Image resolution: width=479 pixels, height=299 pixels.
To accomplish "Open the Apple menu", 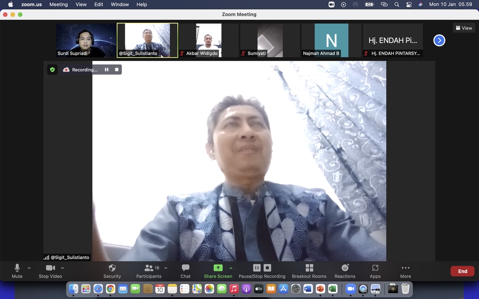I will click(x=10, y=4).
